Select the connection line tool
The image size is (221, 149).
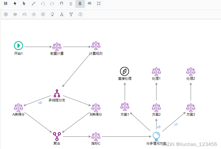tap(33, 4)
